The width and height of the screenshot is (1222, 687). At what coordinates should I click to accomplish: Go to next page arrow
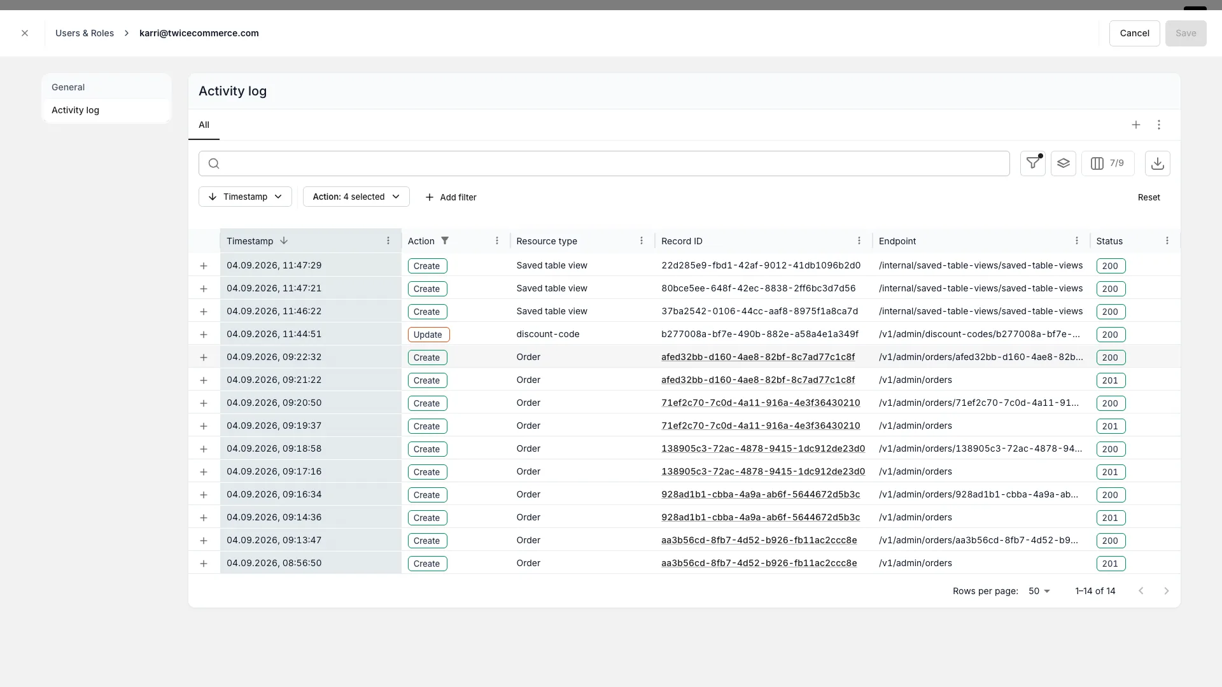coord(1167,591)
